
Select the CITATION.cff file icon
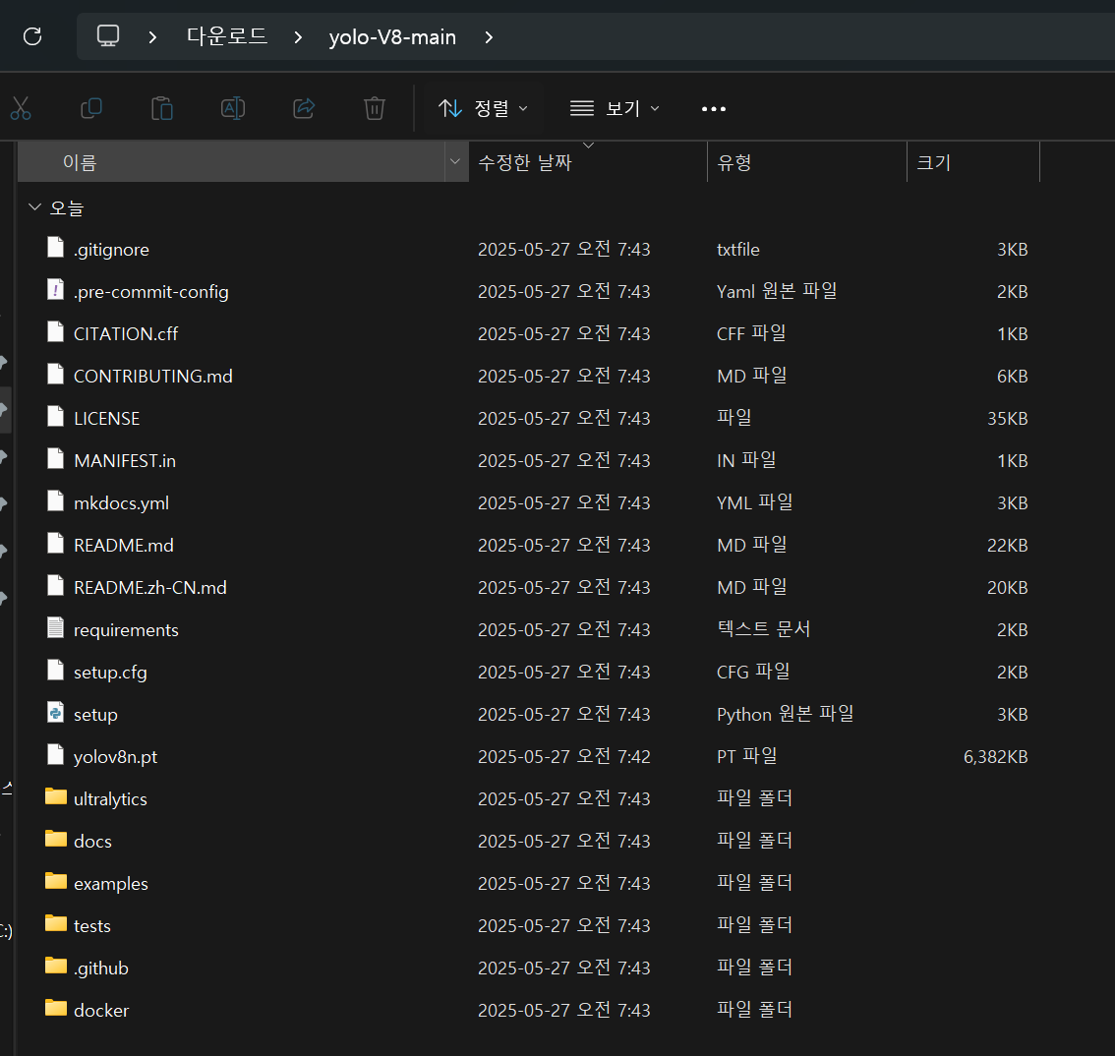[55, 332]
